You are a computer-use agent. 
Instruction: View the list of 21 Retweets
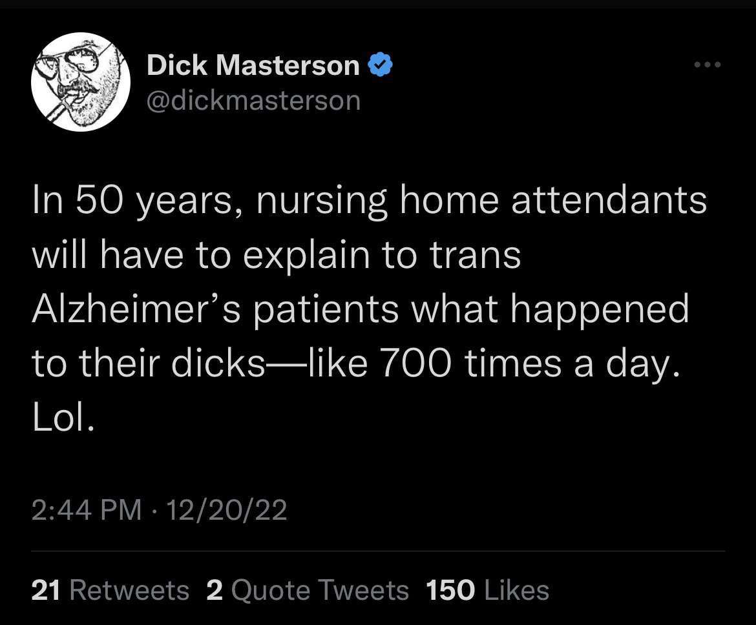point(110,590)
